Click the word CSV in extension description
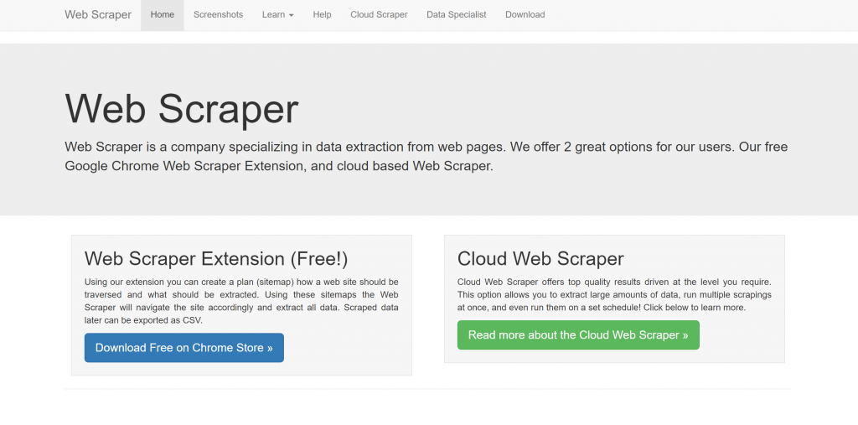The width and height of the screenshot is (858, 425). click(x=192, y=320)
